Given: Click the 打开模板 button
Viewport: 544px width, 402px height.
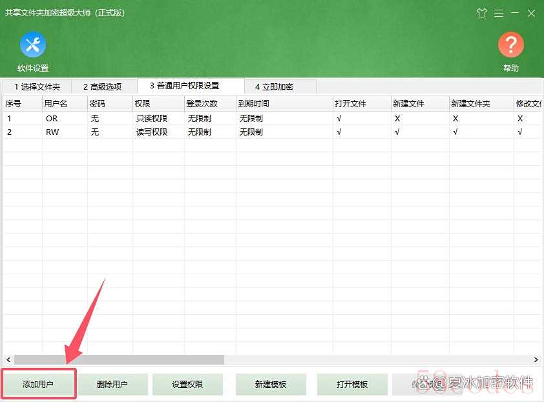Looking at the screenshot, I should pos(352,384).
